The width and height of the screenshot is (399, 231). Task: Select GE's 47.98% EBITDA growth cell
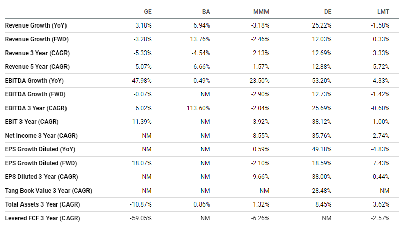[142, 81]
